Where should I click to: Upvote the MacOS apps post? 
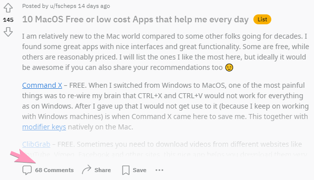[x=8, y=8]
